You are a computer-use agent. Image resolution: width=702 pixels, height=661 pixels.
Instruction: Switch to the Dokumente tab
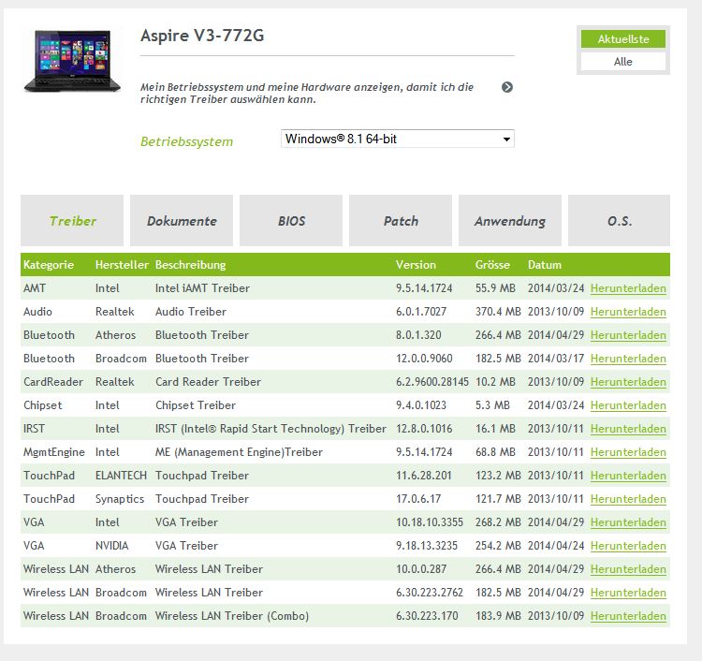[182, 221]
